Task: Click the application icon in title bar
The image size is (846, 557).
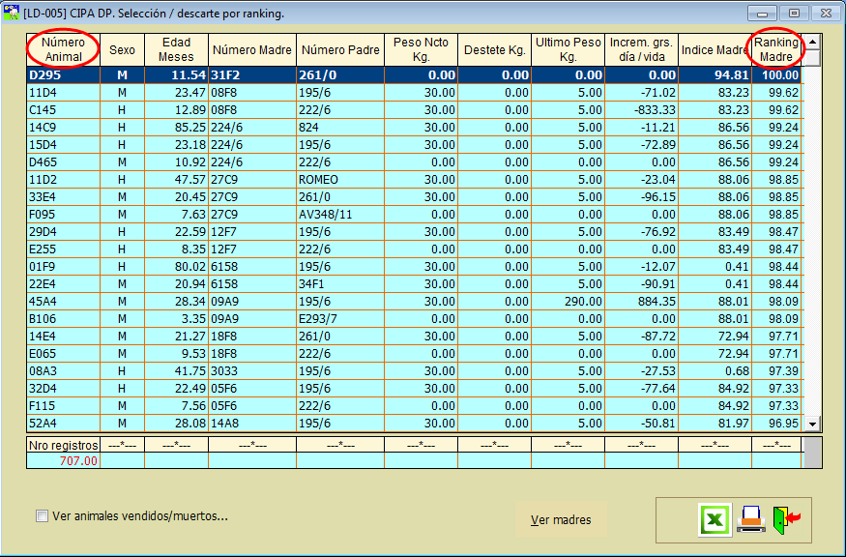Action: pos(12,13)
